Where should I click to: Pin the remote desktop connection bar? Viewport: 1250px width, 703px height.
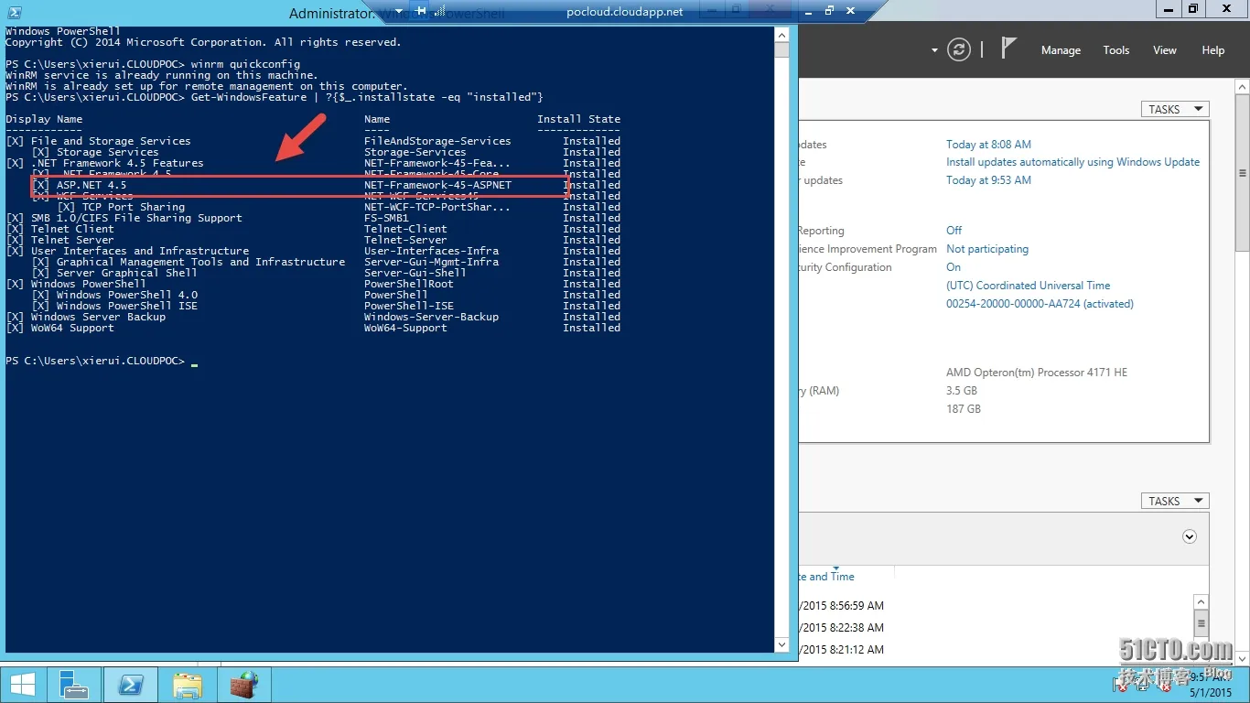[421, 11]
